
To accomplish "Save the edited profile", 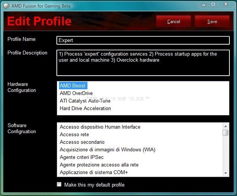I will pos(212,21).
